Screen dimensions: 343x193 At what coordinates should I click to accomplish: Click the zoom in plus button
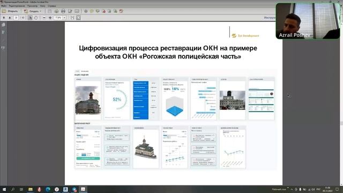[x=50, y=18]
